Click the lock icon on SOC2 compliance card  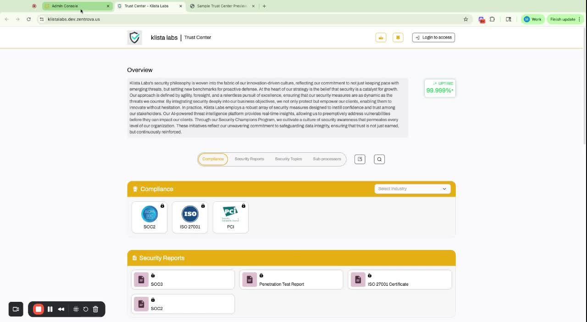click(162, 206)
